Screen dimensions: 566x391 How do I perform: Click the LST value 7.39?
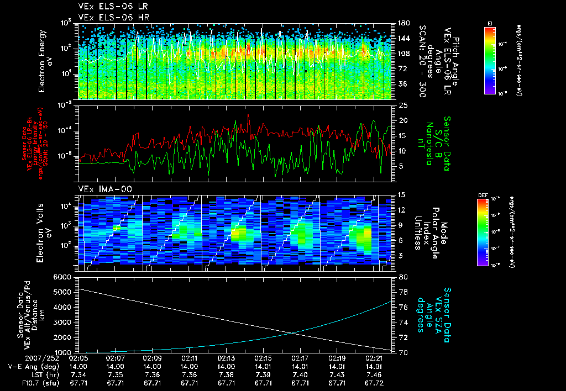[x=263, y=375]
